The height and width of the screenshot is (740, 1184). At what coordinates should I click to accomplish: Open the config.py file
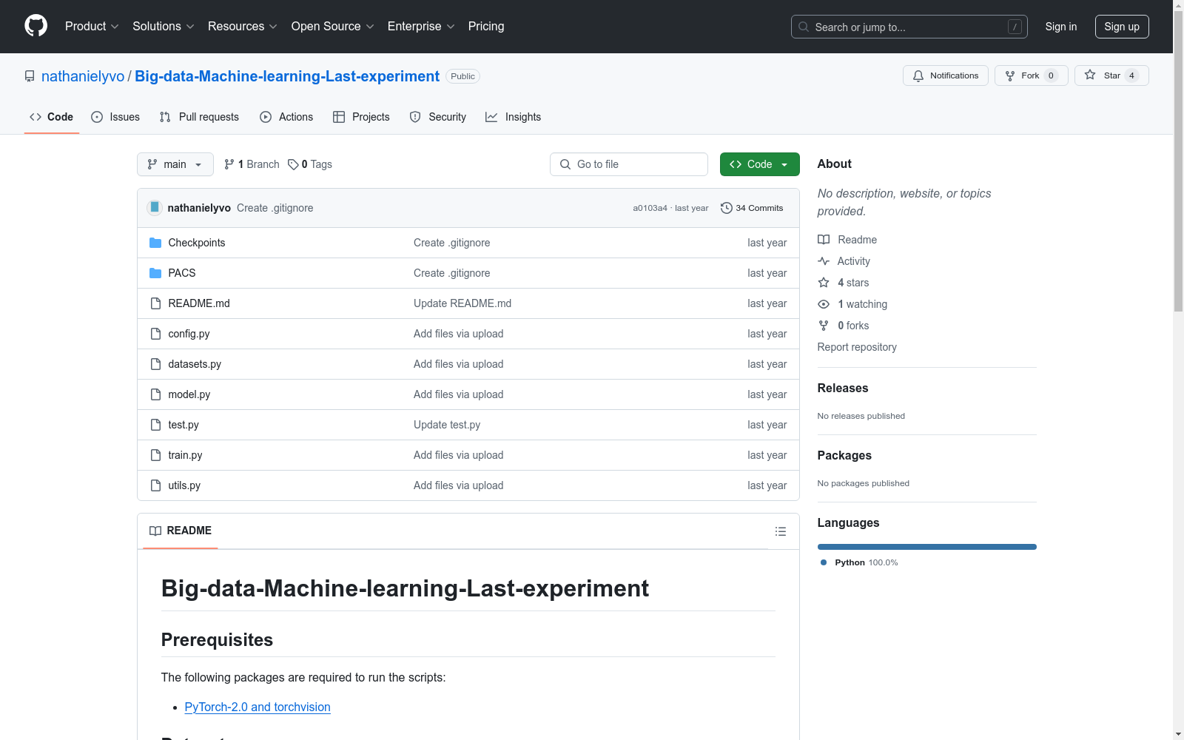(189, 334)
